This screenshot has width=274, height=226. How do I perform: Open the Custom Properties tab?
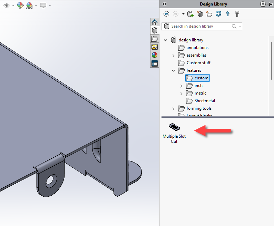click(x=155, y=63)
